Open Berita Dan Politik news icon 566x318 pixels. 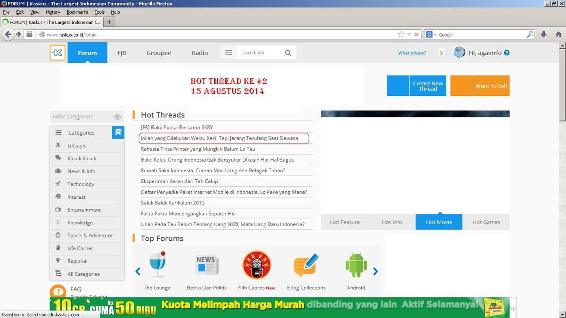(207, 265)
